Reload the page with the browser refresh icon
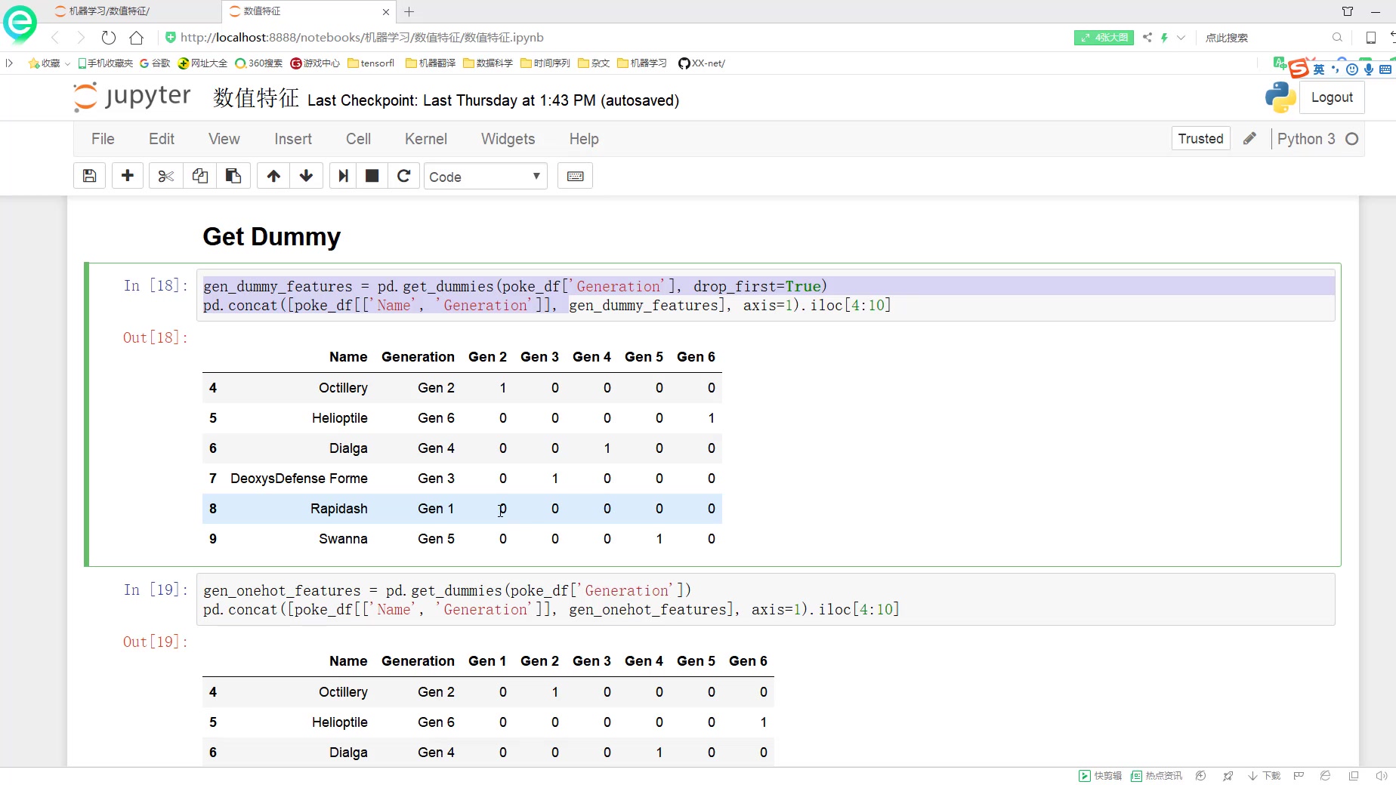The width and height of the screenshot is (1396, 785). pos(109,38)
